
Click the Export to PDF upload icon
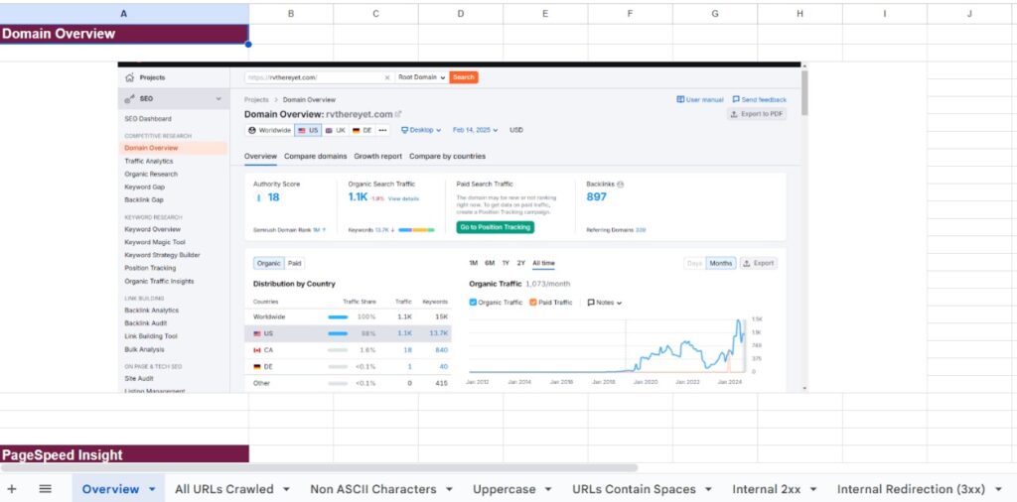coord(734,114)
